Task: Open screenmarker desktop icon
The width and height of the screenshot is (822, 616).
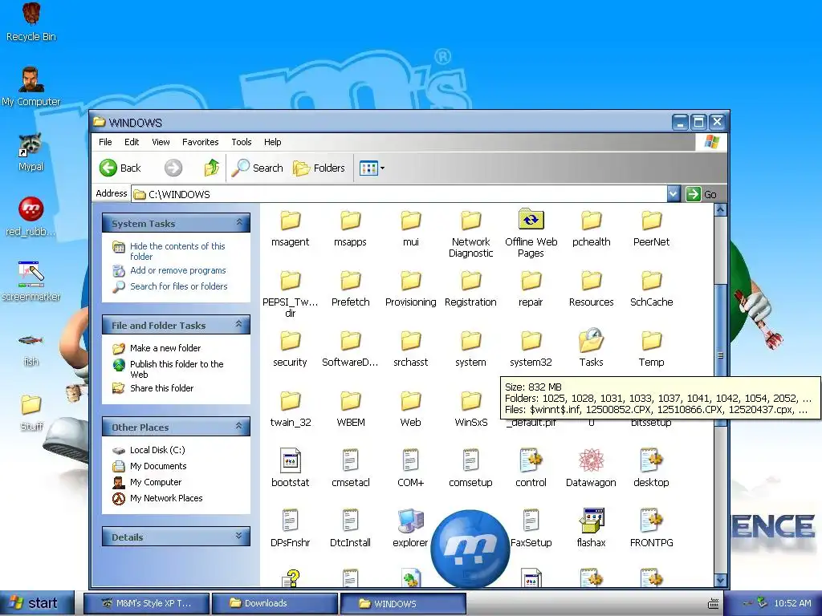Action: 31,282
